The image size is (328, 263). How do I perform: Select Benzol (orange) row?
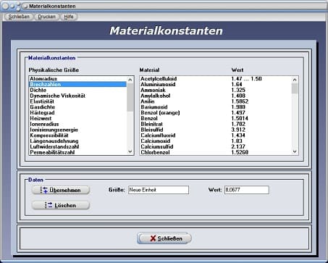coord(216,113)
